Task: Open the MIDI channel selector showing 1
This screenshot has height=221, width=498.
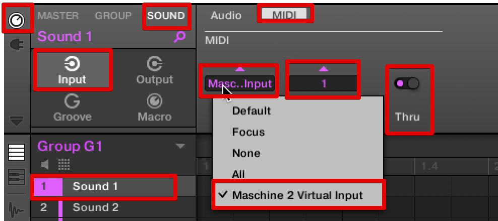Action: [323, 84]
